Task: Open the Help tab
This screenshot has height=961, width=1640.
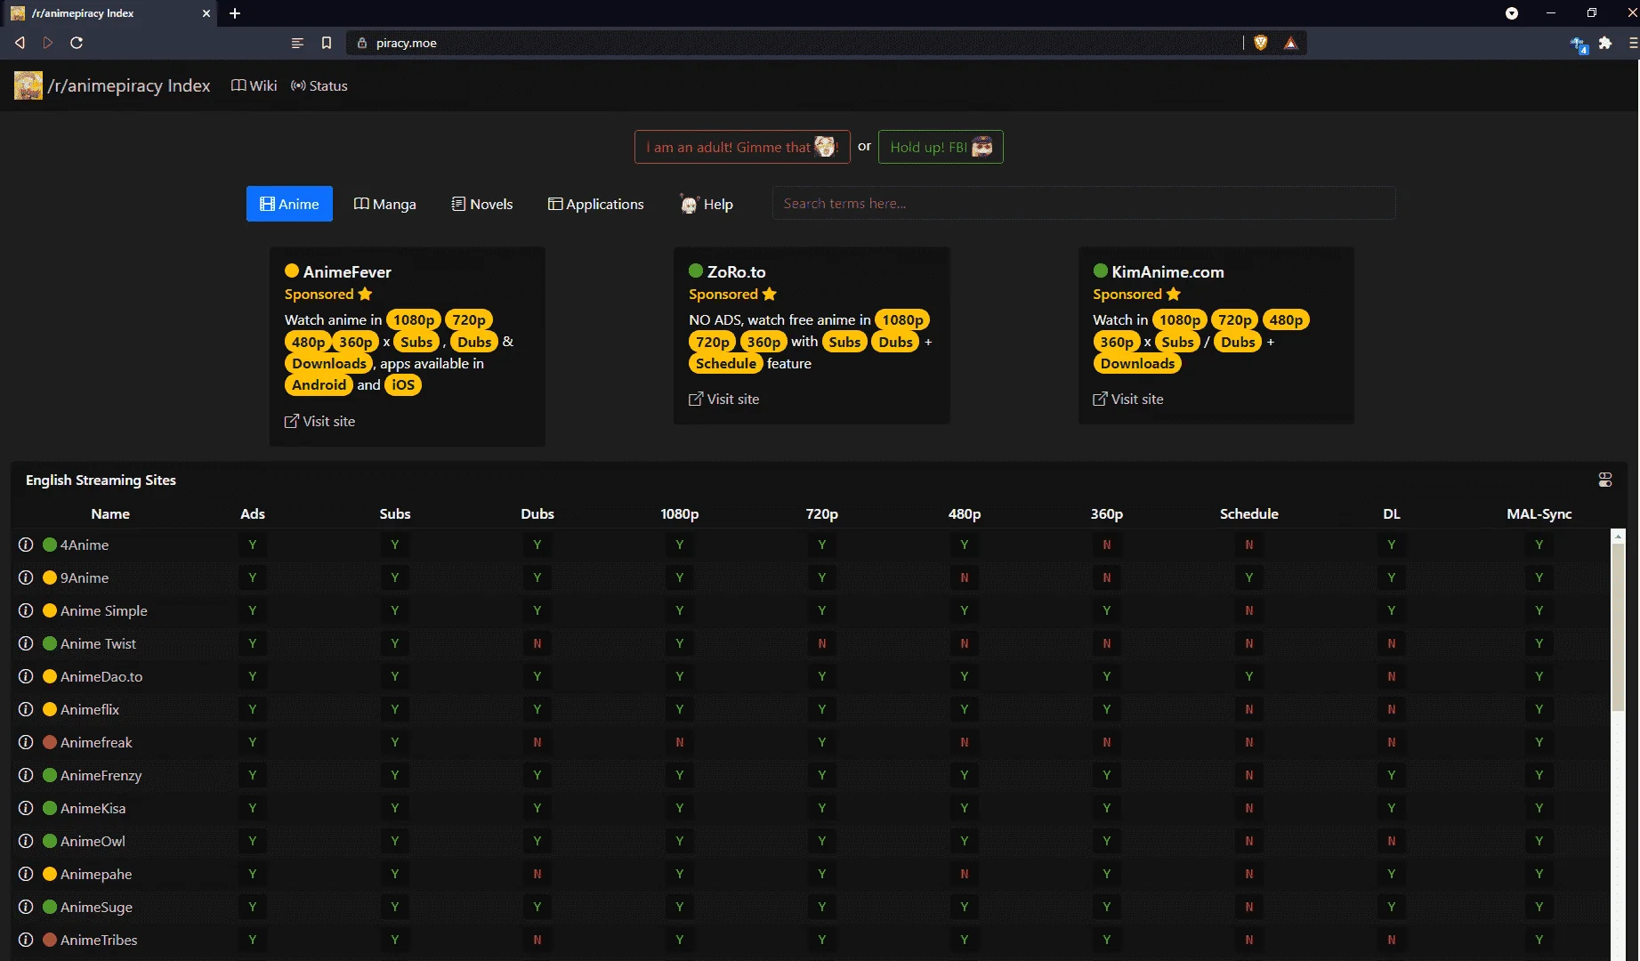Action: 707,204
